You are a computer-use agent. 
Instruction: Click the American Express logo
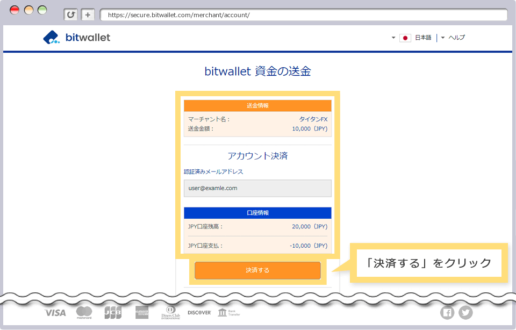coord(142,312)
